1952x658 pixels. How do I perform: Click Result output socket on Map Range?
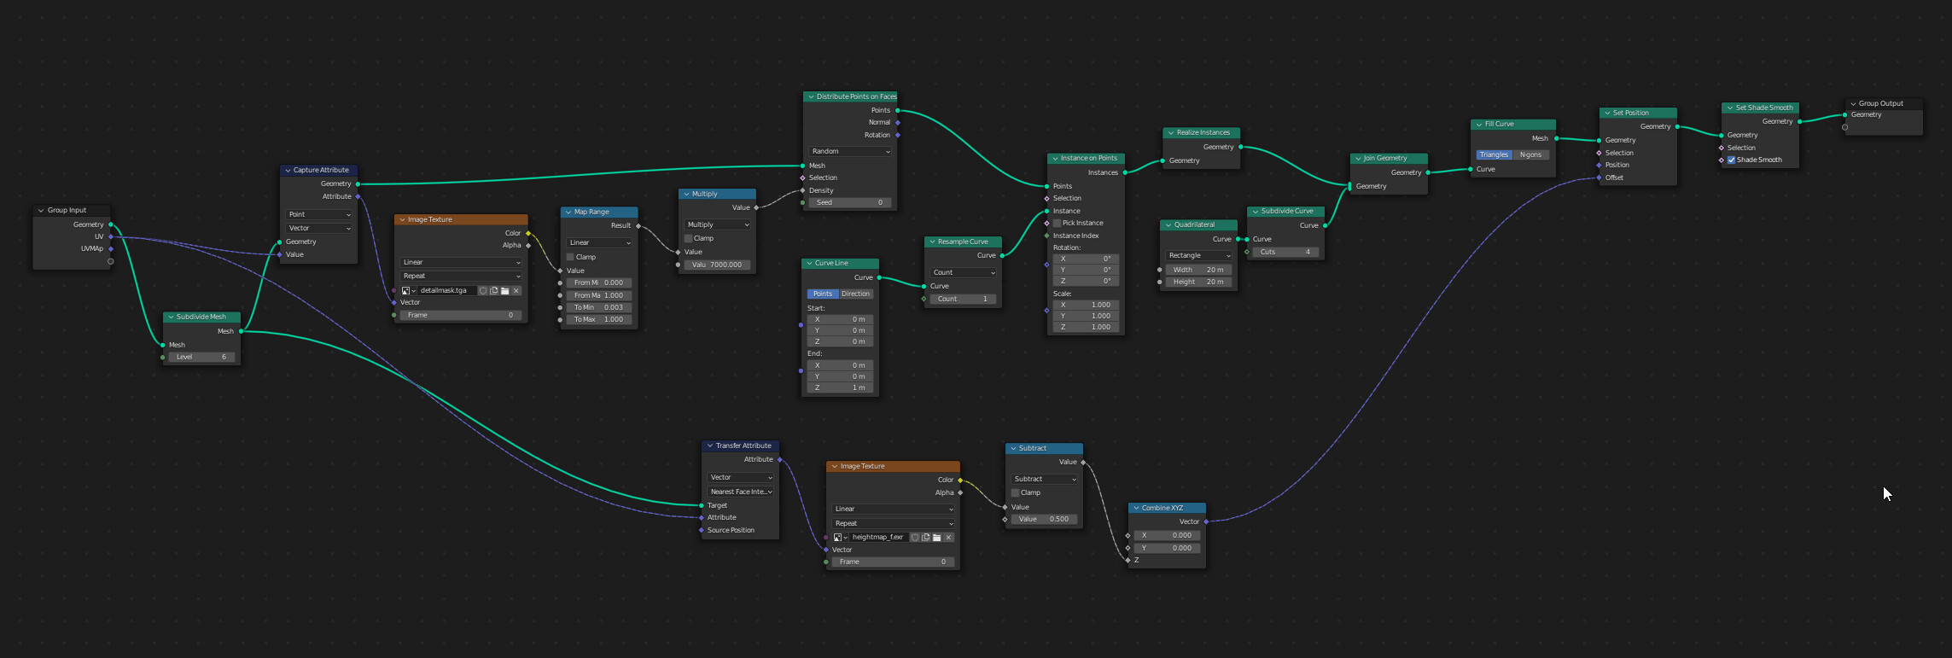(x=638, y=225)
